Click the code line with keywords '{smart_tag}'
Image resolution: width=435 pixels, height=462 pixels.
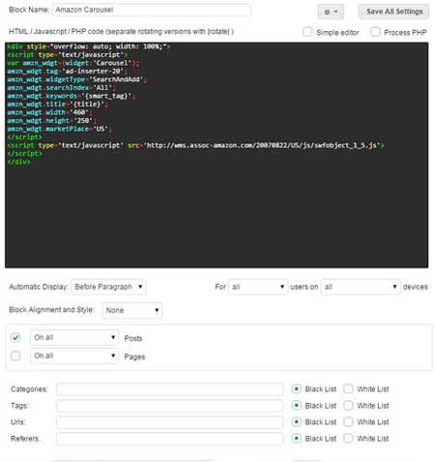[x=72, y=96]
